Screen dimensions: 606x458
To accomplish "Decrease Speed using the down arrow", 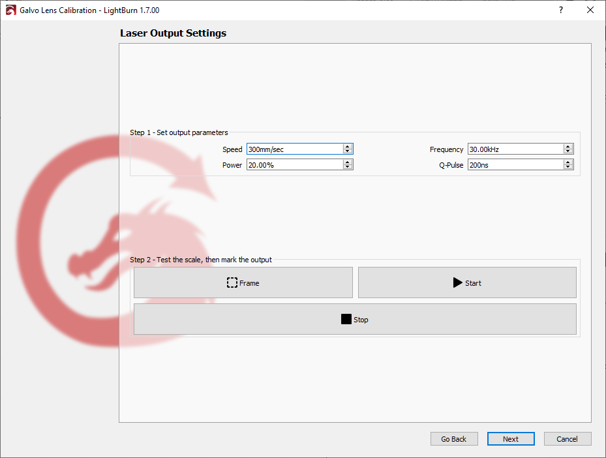I will click(x=348, y=152).
